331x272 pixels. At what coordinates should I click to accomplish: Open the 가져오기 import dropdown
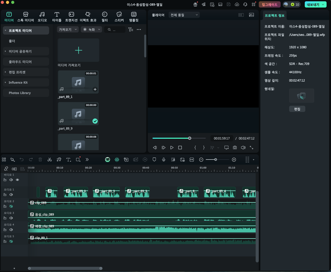68,30
